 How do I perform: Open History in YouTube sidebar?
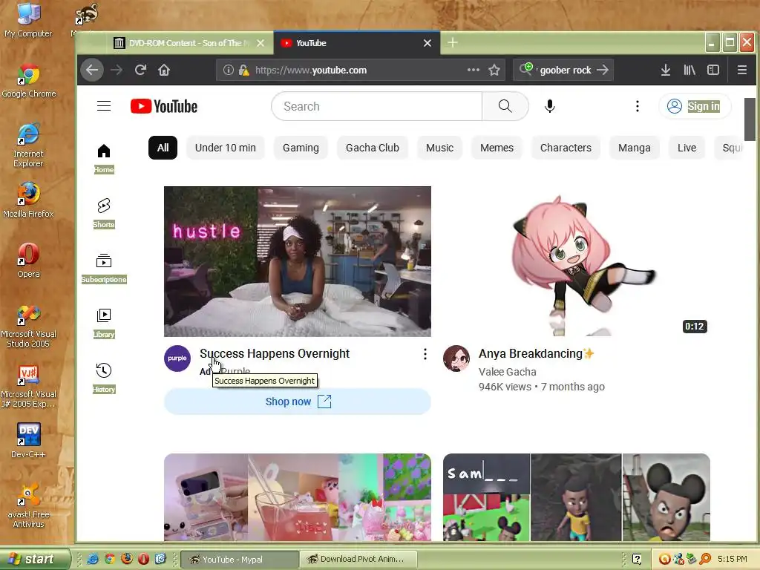coord(104,378)
